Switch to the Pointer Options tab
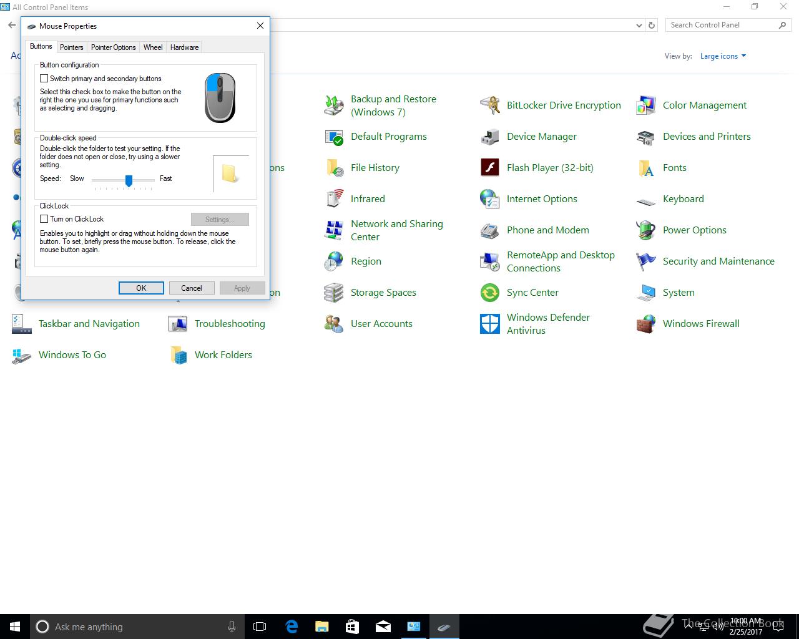This screenshot has height=639, width=799. (114, 47)
